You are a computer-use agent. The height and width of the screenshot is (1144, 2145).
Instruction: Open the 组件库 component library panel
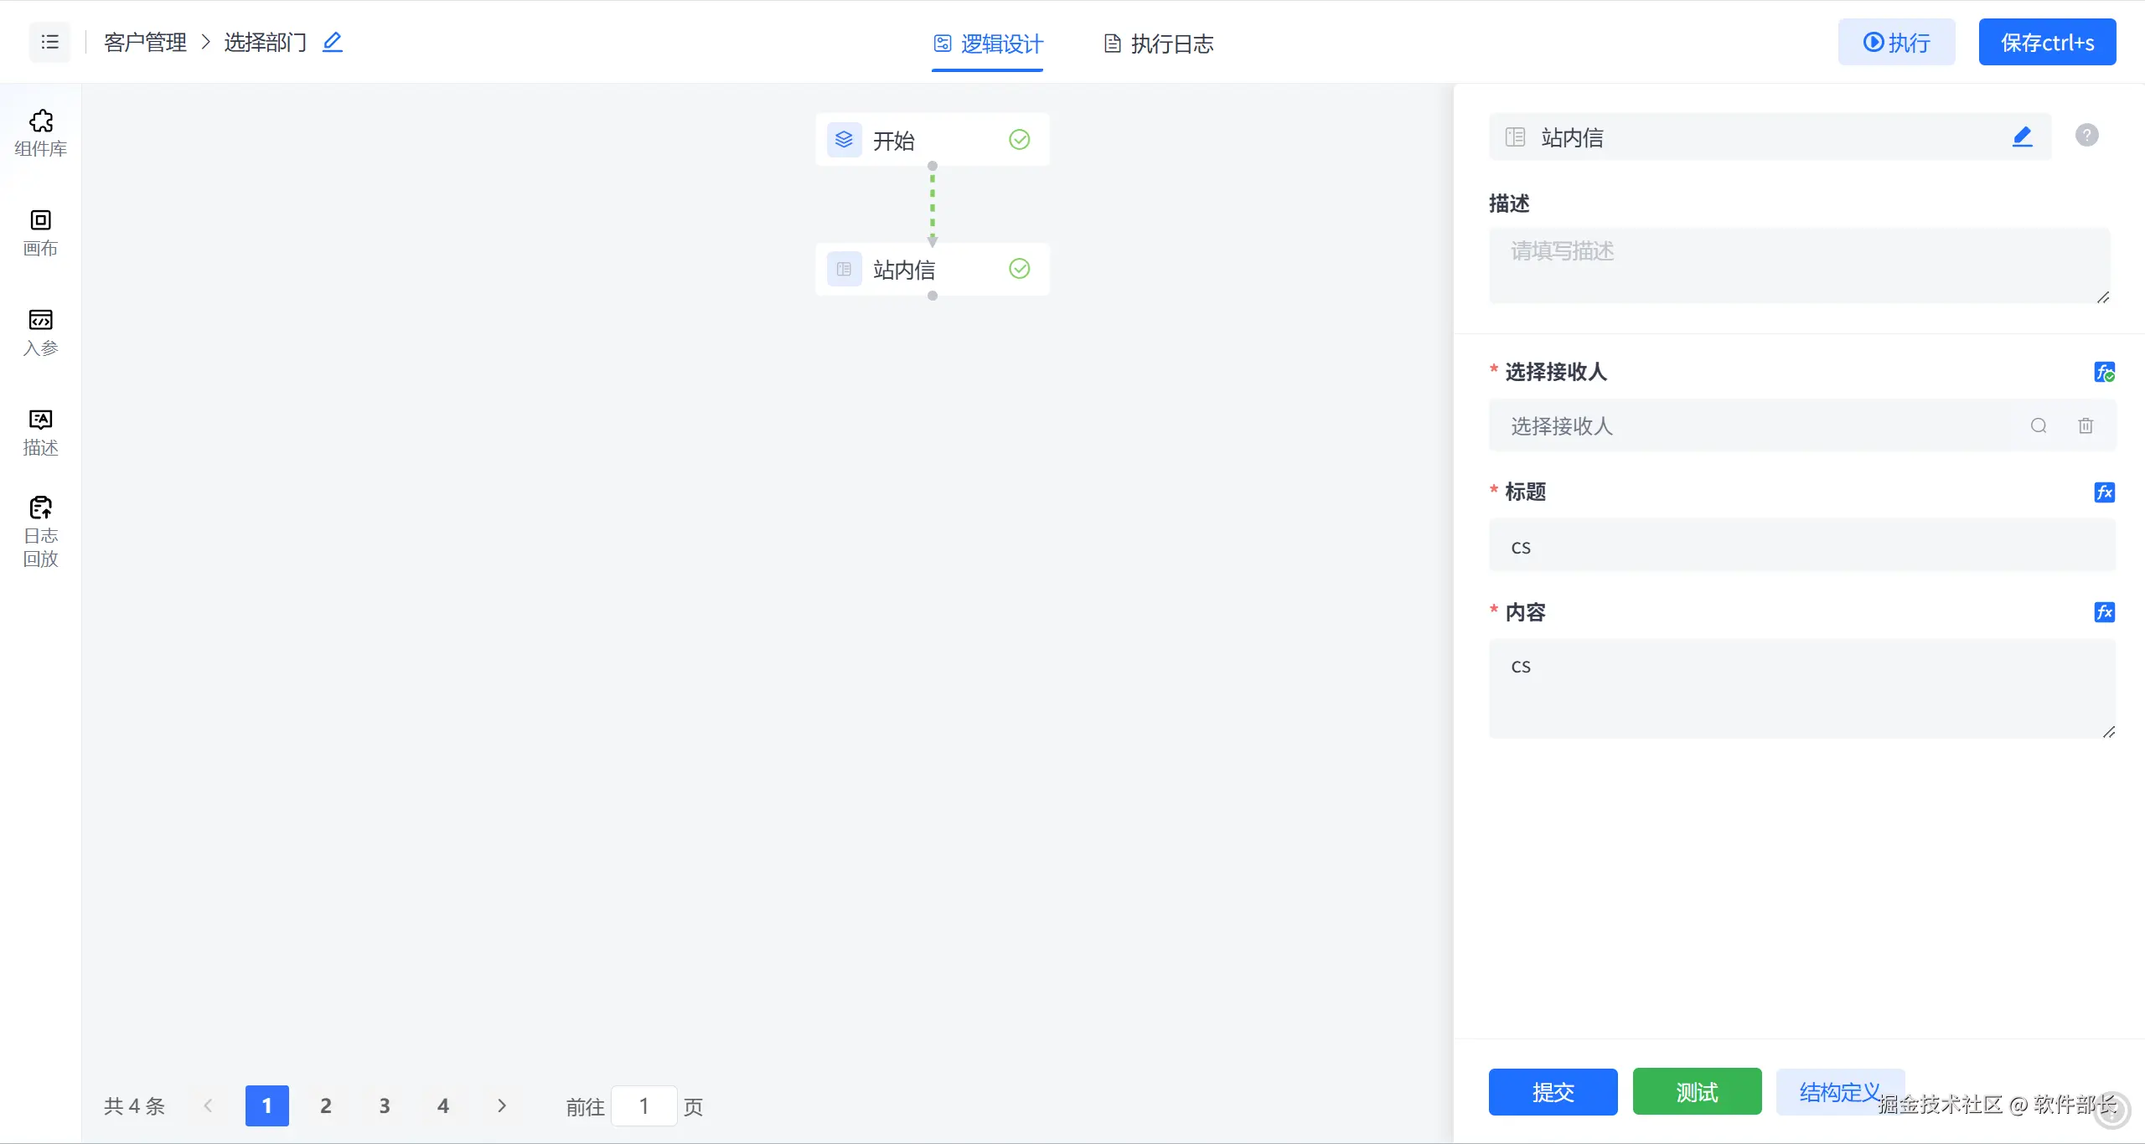tap(40, 132)
